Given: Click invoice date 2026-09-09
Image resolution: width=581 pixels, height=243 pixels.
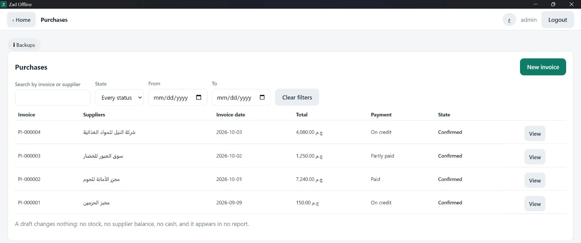Looking at the screenshot, I should click(229, 202).
